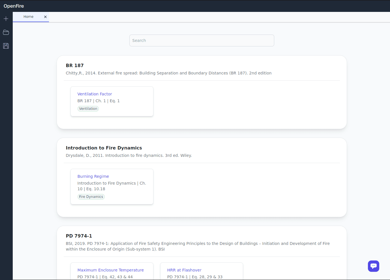Close the Home tab
This screenshot has height=280, width=390.
[x=45, y=17]
